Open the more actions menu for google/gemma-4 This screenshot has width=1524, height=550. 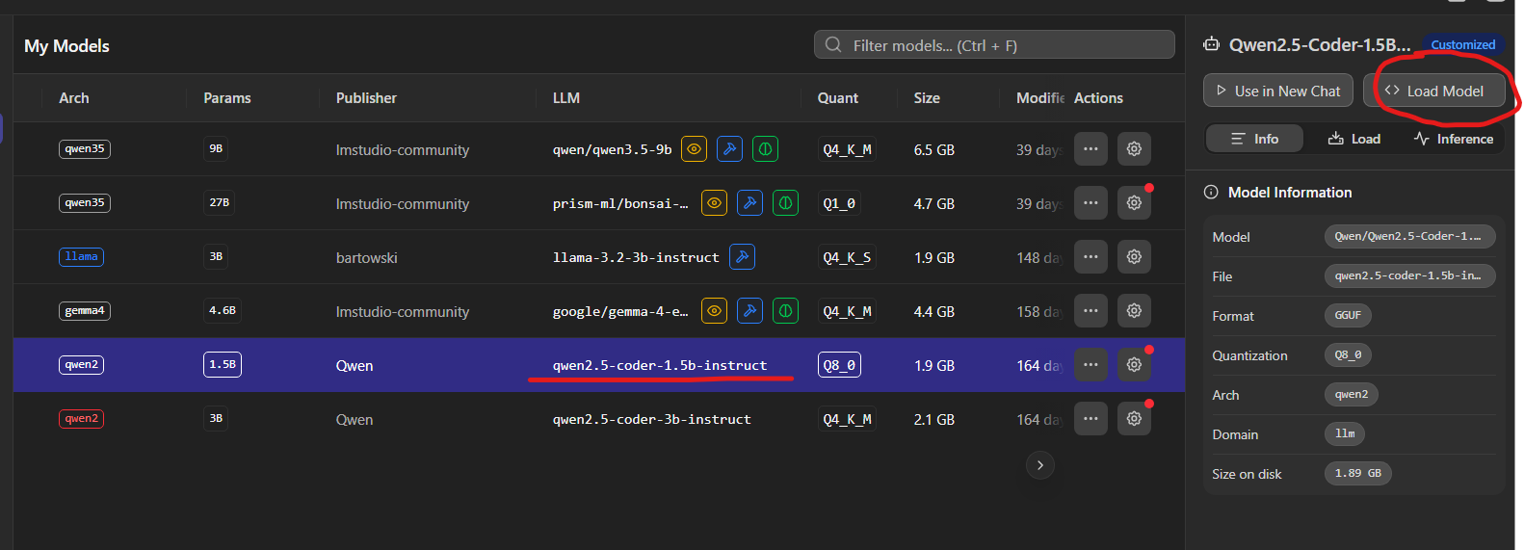click(x=1090, y=311)
